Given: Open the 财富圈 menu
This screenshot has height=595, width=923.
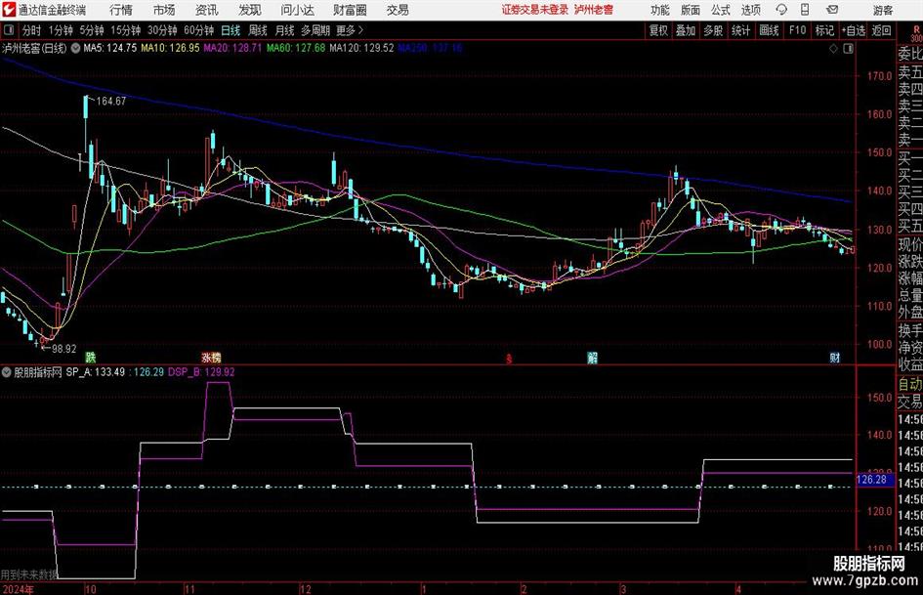Looking at the screenshot, I should point(350,10).
